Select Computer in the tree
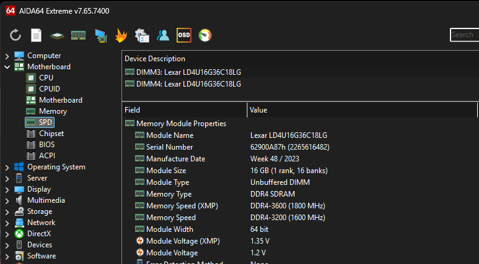The image size is (479, 264). click(x=44, y=56)
